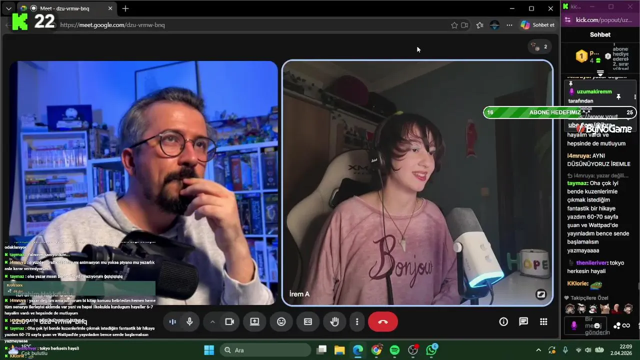Open Copilot Sohbet et button
Image resolution: width=640 pixels, height=360 pixels.
pos(537,25)
